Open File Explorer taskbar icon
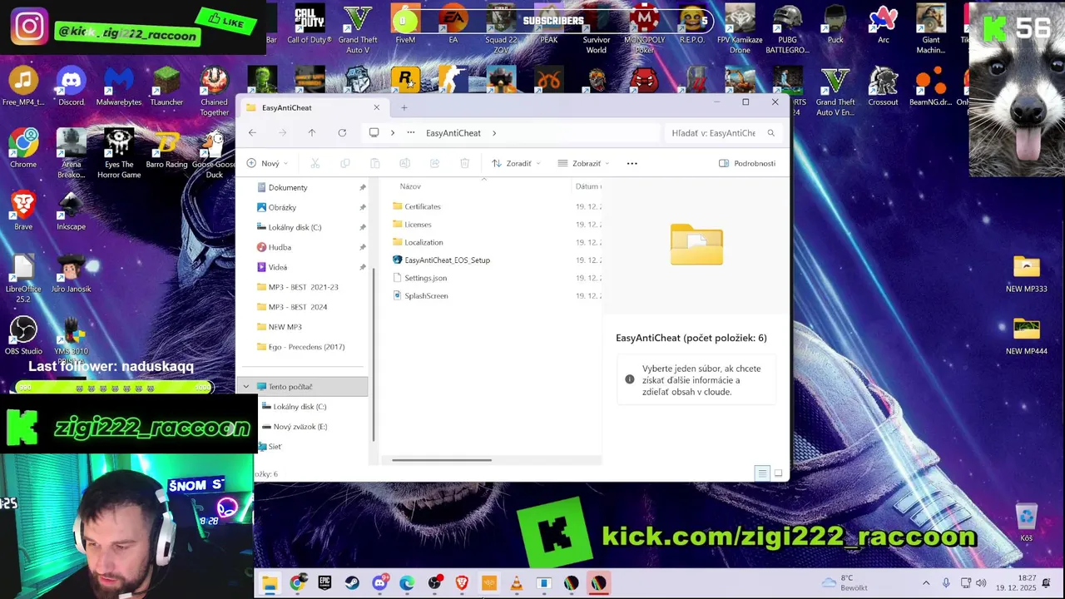The image size is (1065, 599). point(270,583)
